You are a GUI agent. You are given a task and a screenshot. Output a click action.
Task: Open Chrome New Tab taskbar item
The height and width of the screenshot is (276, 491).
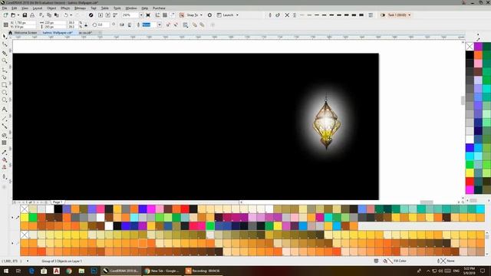pyautogui.click(x=162, y=271)
